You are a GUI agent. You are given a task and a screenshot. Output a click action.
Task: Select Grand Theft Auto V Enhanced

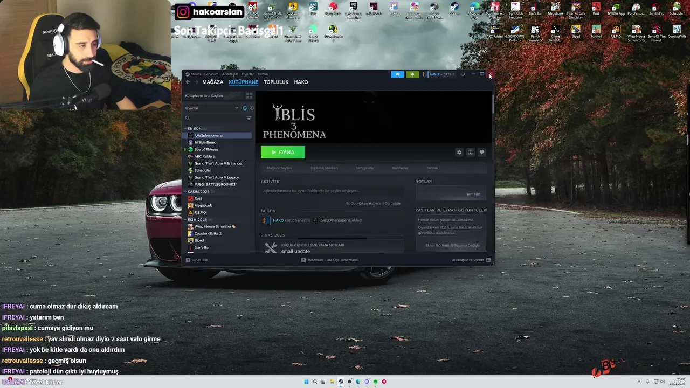[x=218, y=163]
